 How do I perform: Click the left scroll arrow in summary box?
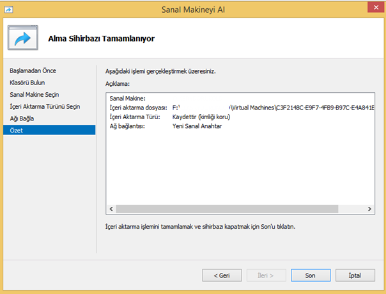coord(111,209)
